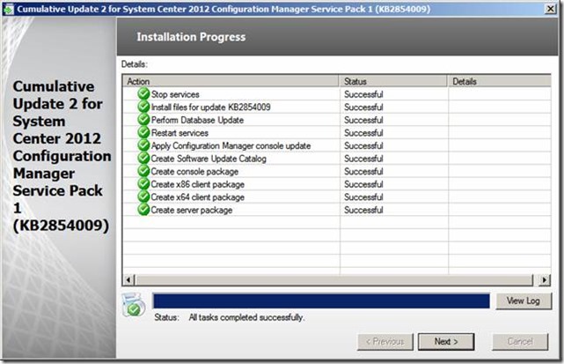
Task: Click the check icon next to Perform Database Update
Action: (x=143, y=120)
